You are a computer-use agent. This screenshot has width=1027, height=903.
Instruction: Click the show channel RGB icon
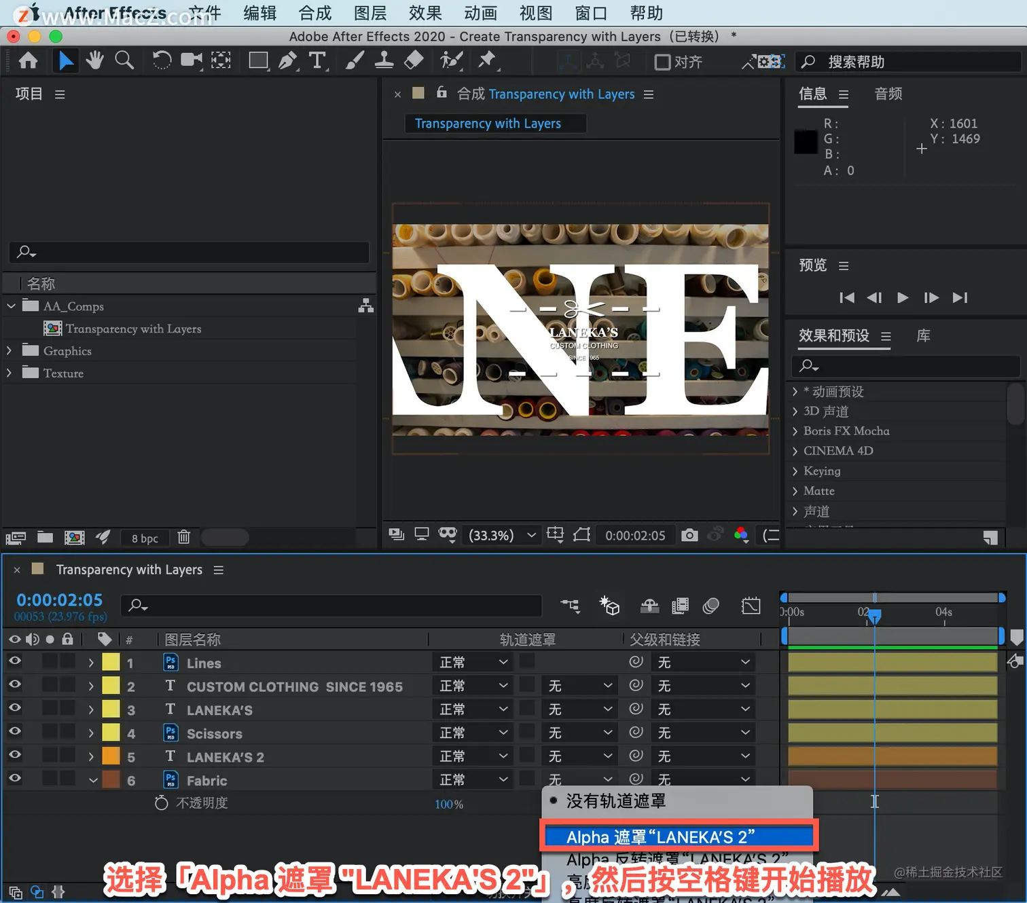coord(741,535)
